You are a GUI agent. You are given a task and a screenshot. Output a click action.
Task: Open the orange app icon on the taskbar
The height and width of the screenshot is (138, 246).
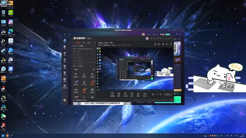coord(7,136)
